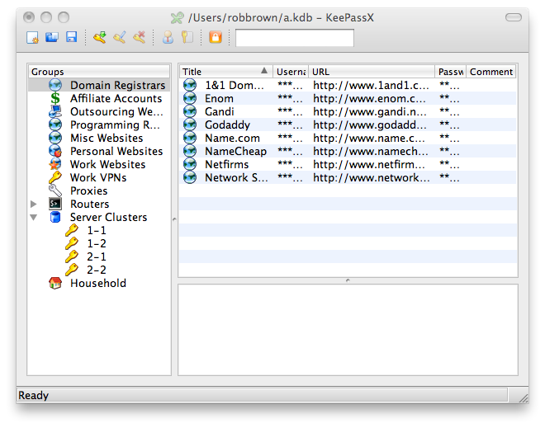Copy username to clipboard via person icon
This screenshot has width=545, height=428.
click(x=168, y=37)
